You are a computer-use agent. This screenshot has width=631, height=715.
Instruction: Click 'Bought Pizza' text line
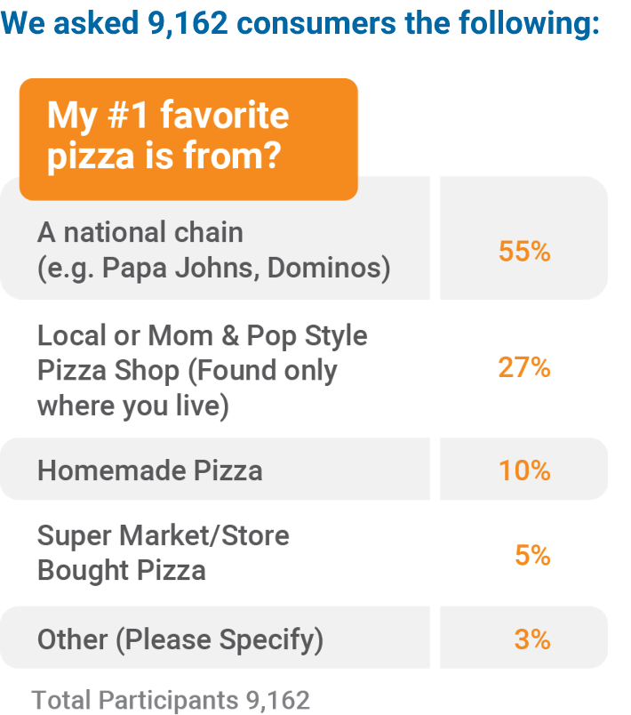(x=122, y=570)
